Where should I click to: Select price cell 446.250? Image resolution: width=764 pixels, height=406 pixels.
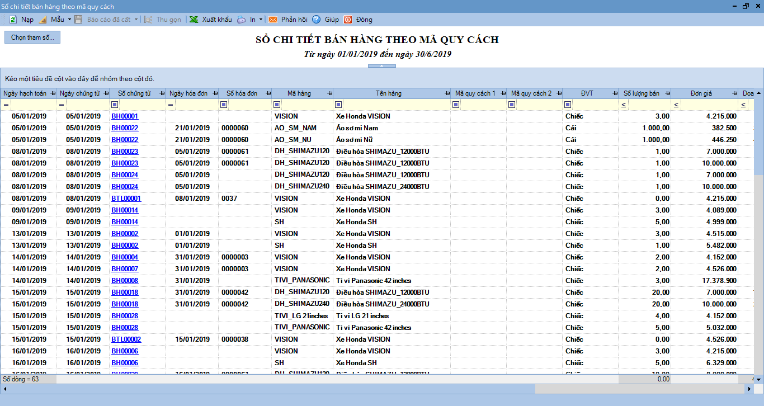point(705,140)
